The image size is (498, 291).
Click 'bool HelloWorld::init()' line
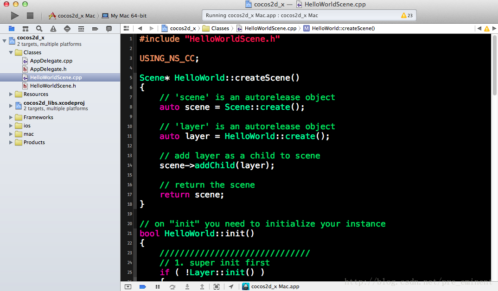197,233
